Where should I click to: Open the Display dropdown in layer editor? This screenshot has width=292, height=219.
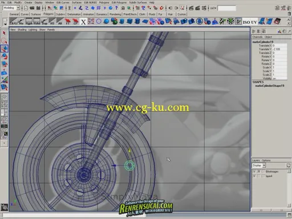tap(264, 165)
